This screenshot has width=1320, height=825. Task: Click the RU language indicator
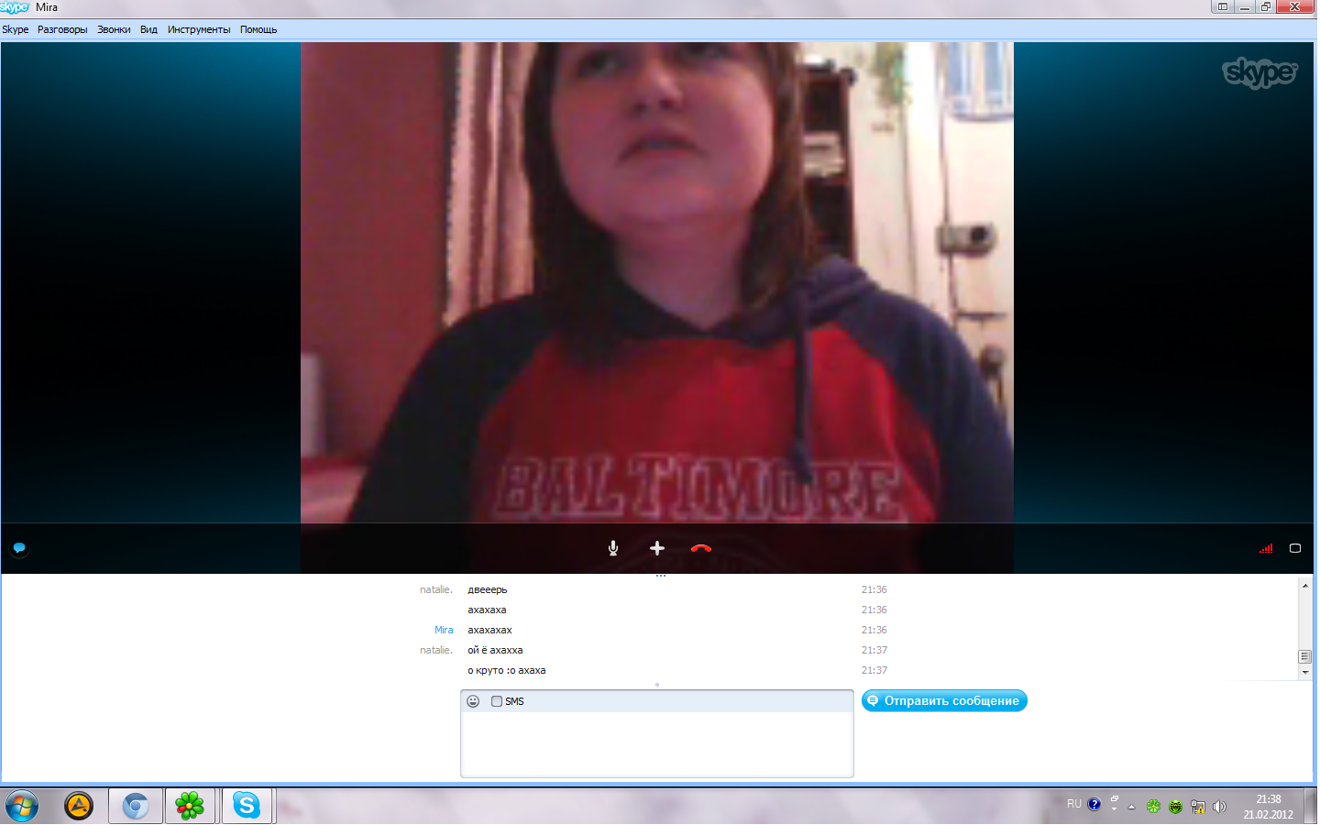click(x=1073, y=804)
